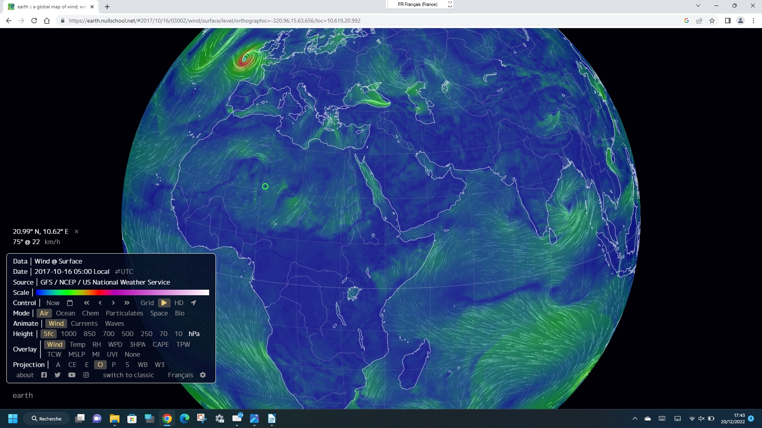This screenshot has width=762, height=428.
Task: Select the Temp overlay
Action: coord(77,344)
